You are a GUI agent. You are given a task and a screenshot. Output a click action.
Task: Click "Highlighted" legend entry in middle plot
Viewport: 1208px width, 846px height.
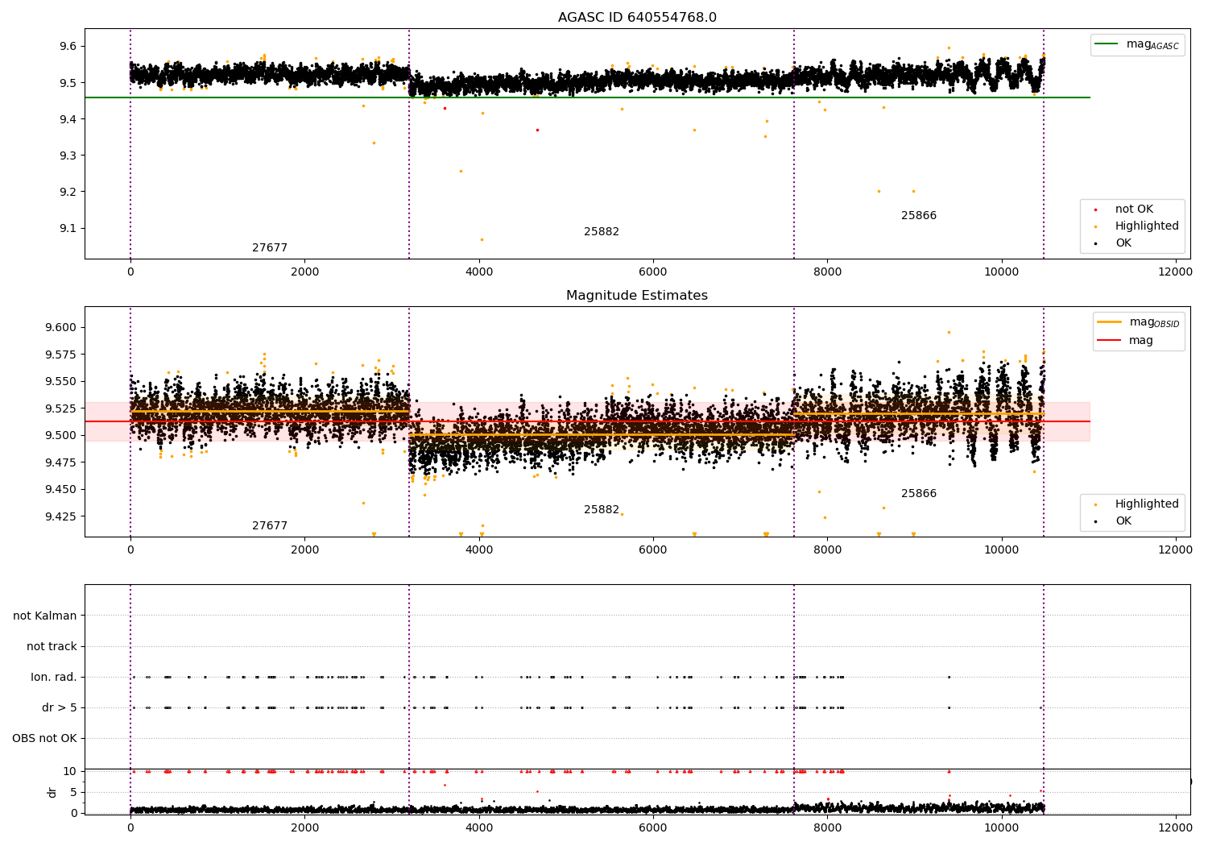pos(1147,504)
